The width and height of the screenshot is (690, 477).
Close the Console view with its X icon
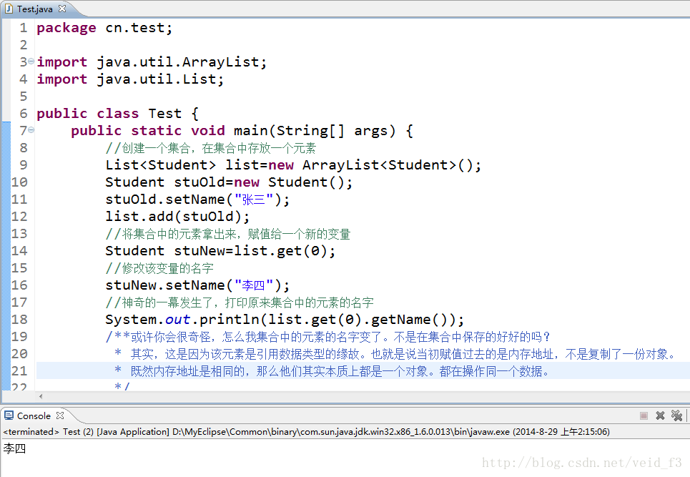point(60,415)
